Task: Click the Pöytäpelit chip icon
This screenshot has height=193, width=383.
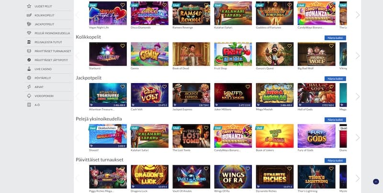Action: pos(29,78)
